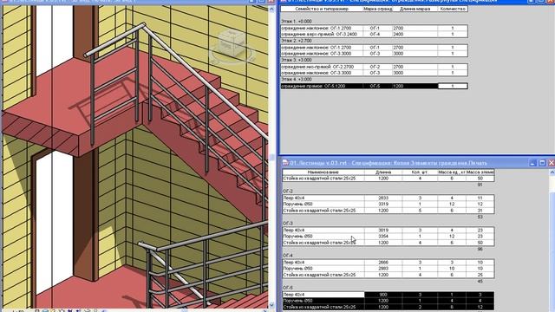Click the 'Этаж 3. +3.000' group heading

pyautogui.click(x=297, y=60)
